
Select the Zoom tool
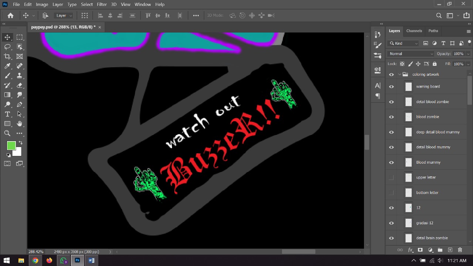(7, 133)
